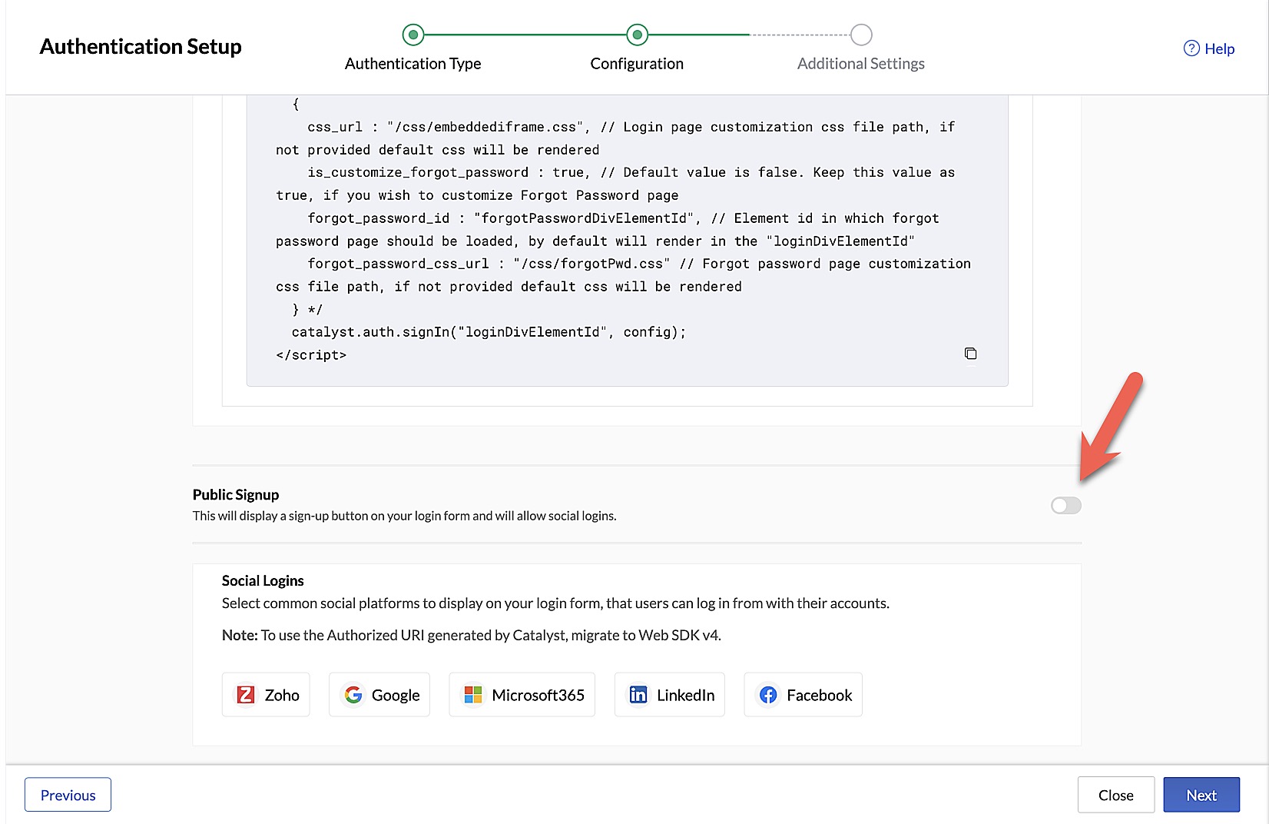Enable the Public Signup toggle
Screen dimensions: 1269x824
coord(1066,505)
